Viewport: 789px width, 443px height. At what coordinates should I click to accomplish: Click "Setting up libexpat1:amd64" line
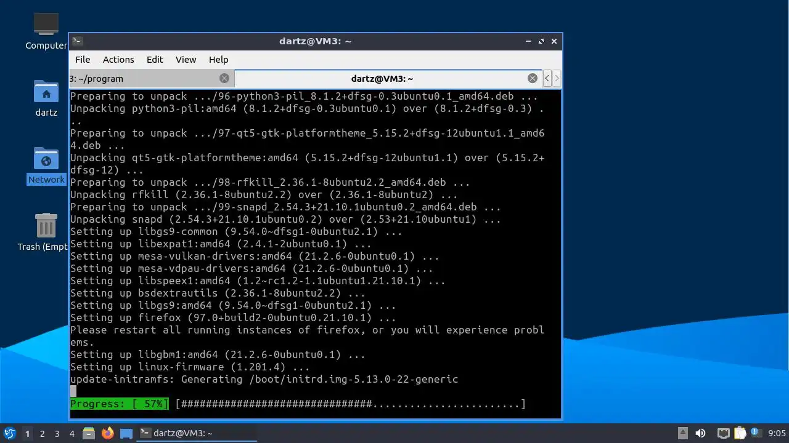coord(221,244)
